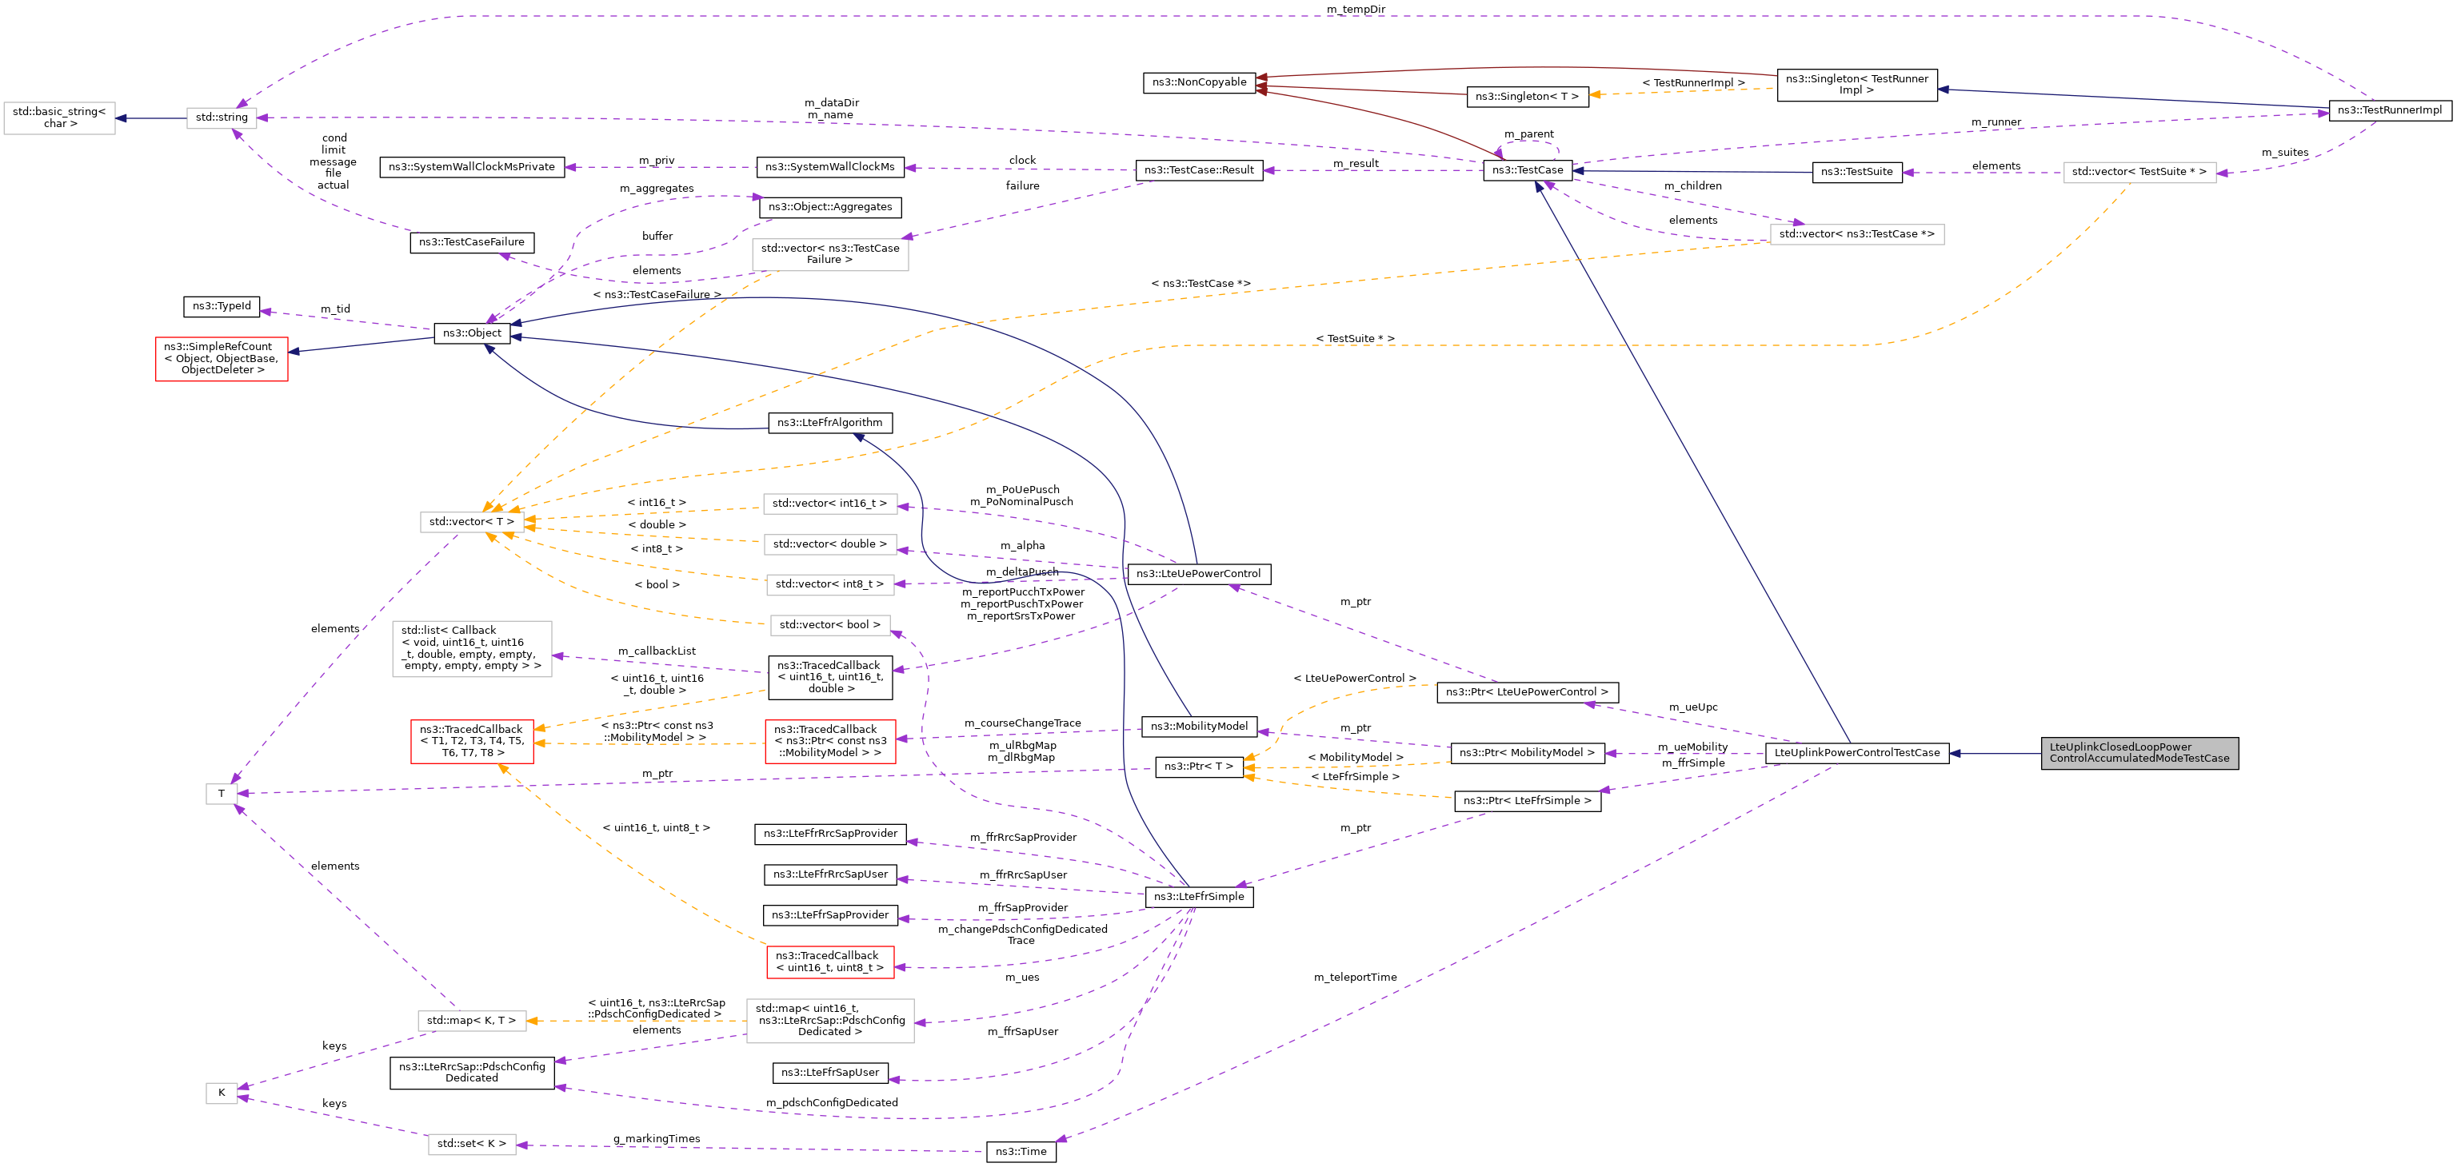Open the ns3::Object node
The image size is (2457, 1167).
click(x=471, y=333)
